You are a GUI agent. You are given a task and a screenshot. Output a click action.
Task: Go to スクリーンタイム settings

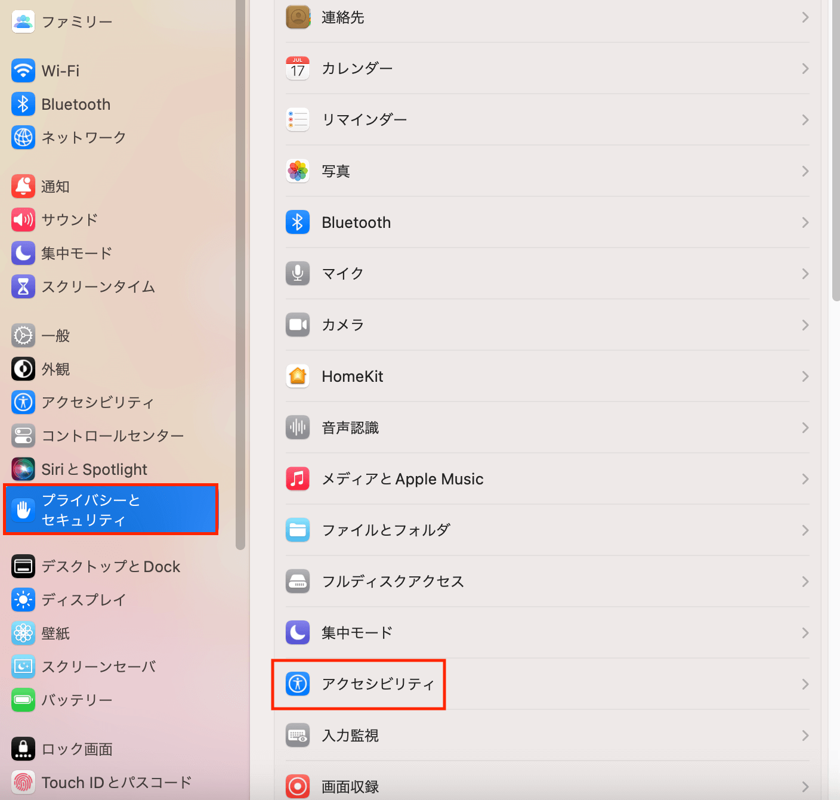tap(98, 287)
